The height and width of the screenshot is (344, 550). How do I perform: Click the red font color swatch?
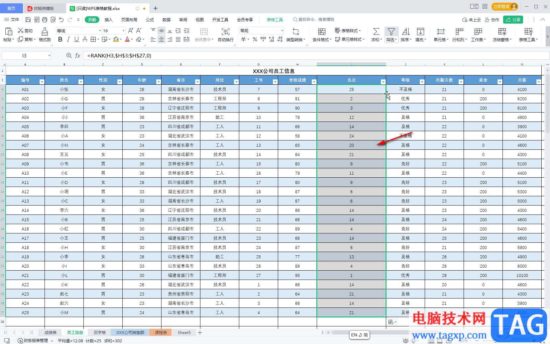[x=127, y=40]
